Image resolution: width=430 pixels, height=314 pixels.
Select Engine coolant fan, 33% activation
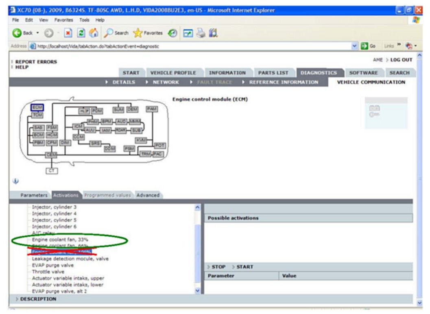pos(60,240)
